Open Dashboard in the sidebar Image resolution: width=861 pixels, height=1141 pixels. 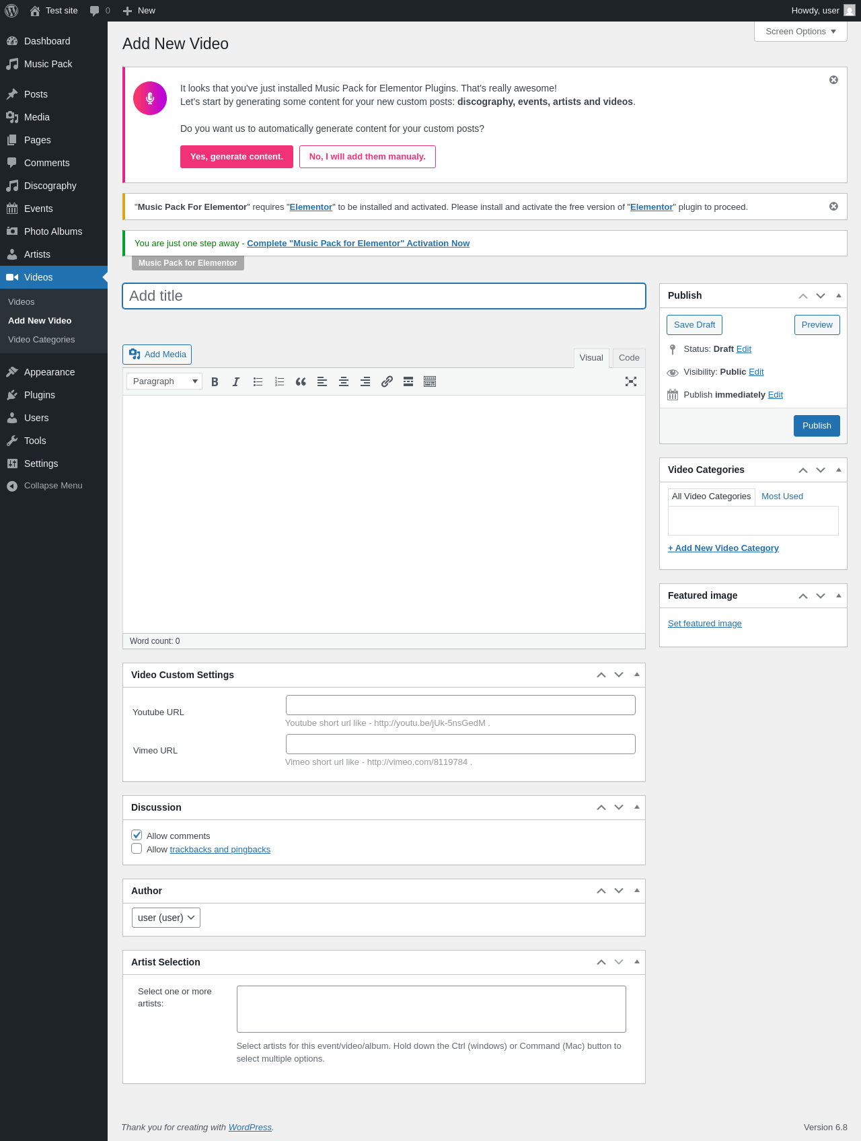click(x=54, y=41)
